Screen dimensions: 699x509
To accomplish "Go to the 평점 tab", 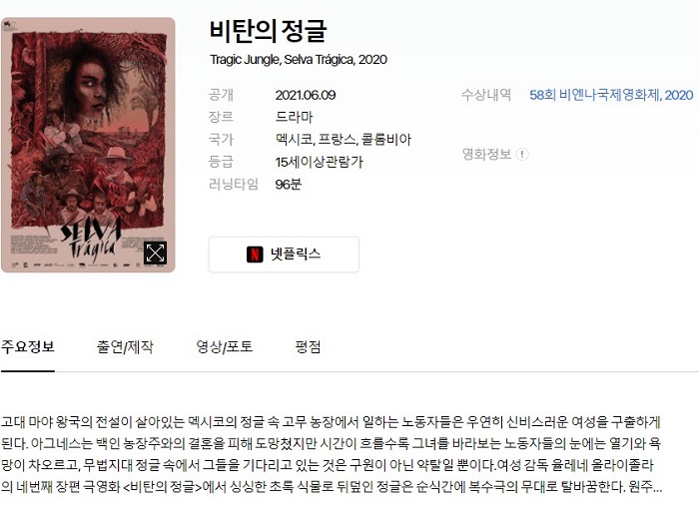I will [308, 346].
